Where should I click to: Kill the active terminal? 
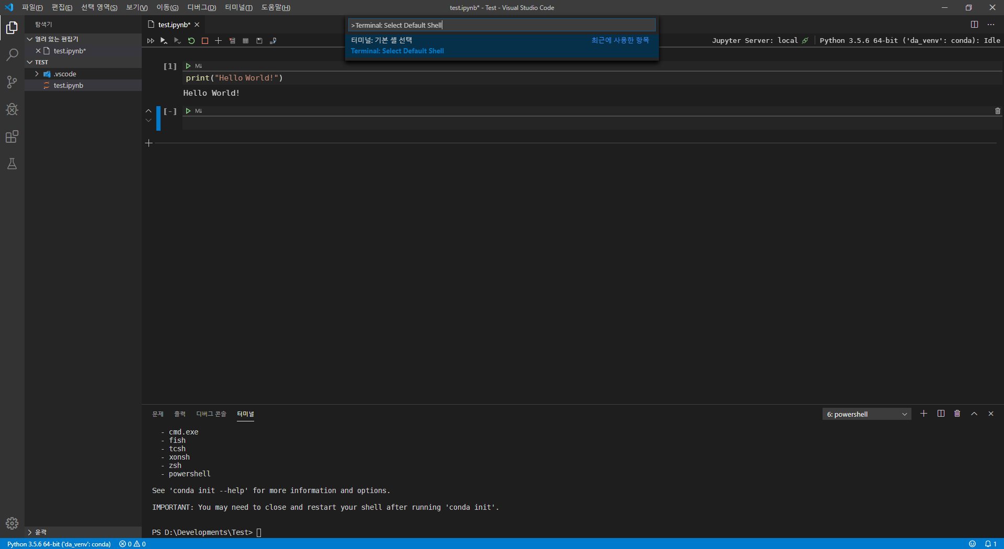(957, 414)
